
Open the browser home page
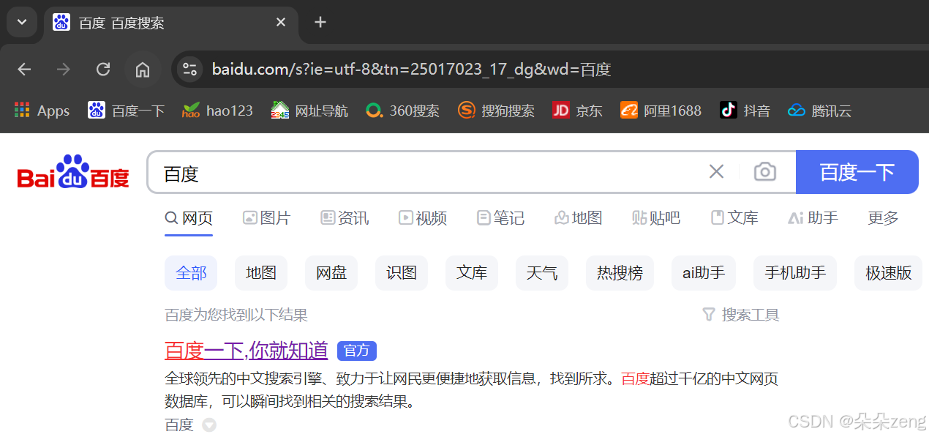[x=143, y=70]
